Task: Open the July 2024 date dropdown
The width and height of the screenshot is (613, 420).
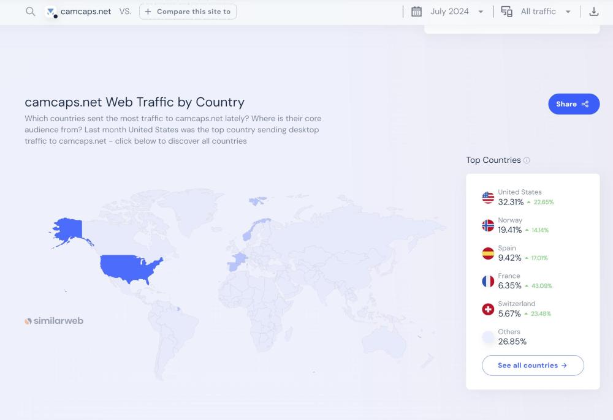Action: pos(457,12)
